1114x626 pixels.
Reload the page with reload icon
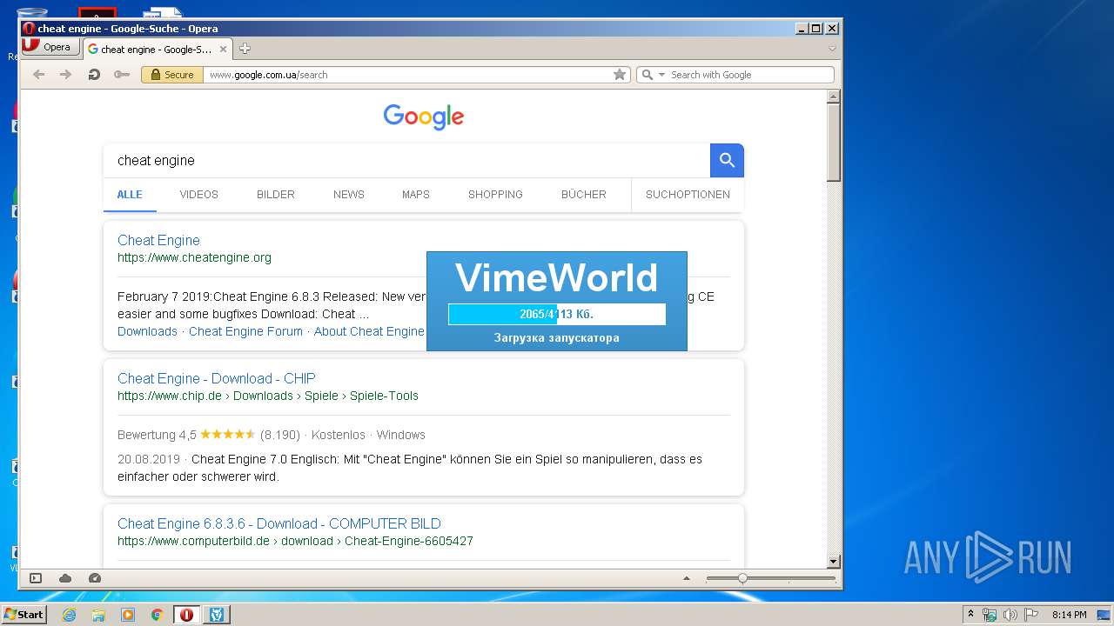pos(94,75)
